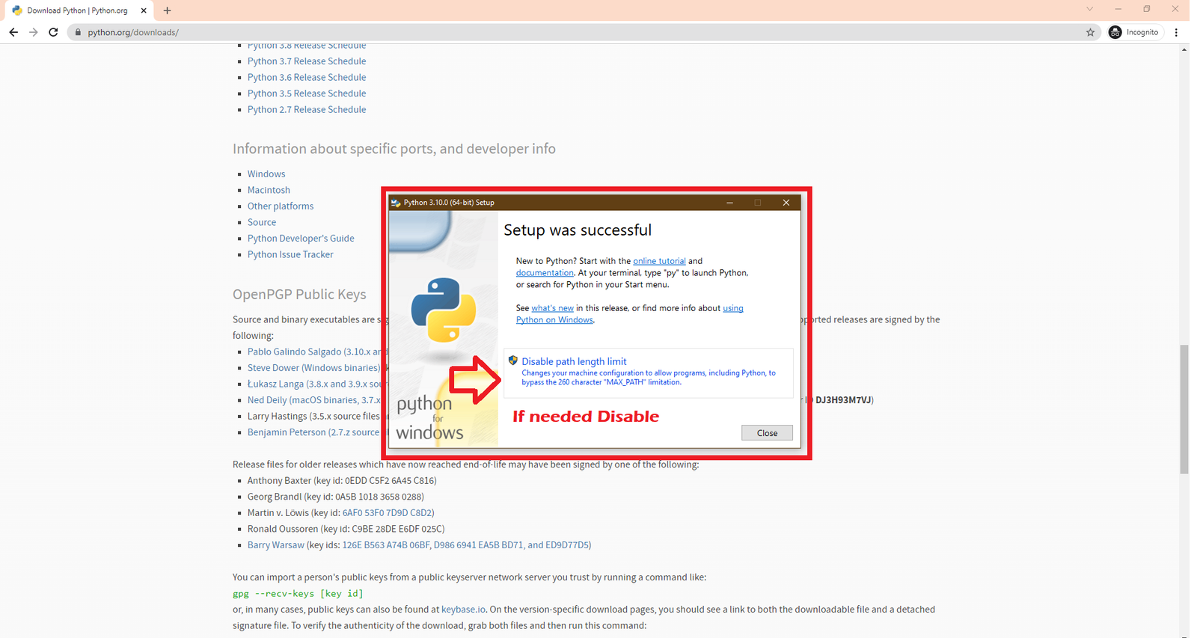Click the site lock icon in address bar
The width and height of the screenshot is (1197, 638).
click(x=78, y=32)
